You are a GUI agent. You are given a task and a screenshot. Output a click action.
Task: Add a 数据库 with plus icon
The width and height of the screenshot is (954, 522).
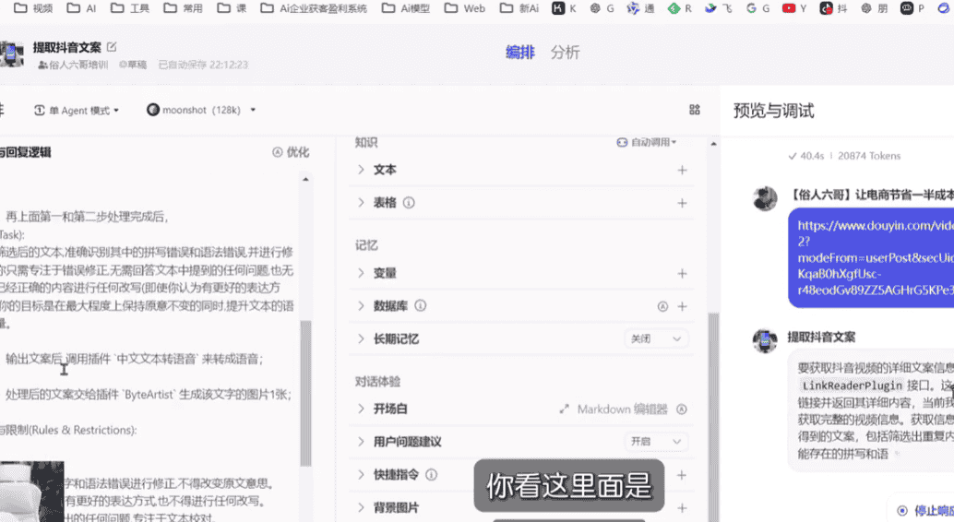(682, 306)
